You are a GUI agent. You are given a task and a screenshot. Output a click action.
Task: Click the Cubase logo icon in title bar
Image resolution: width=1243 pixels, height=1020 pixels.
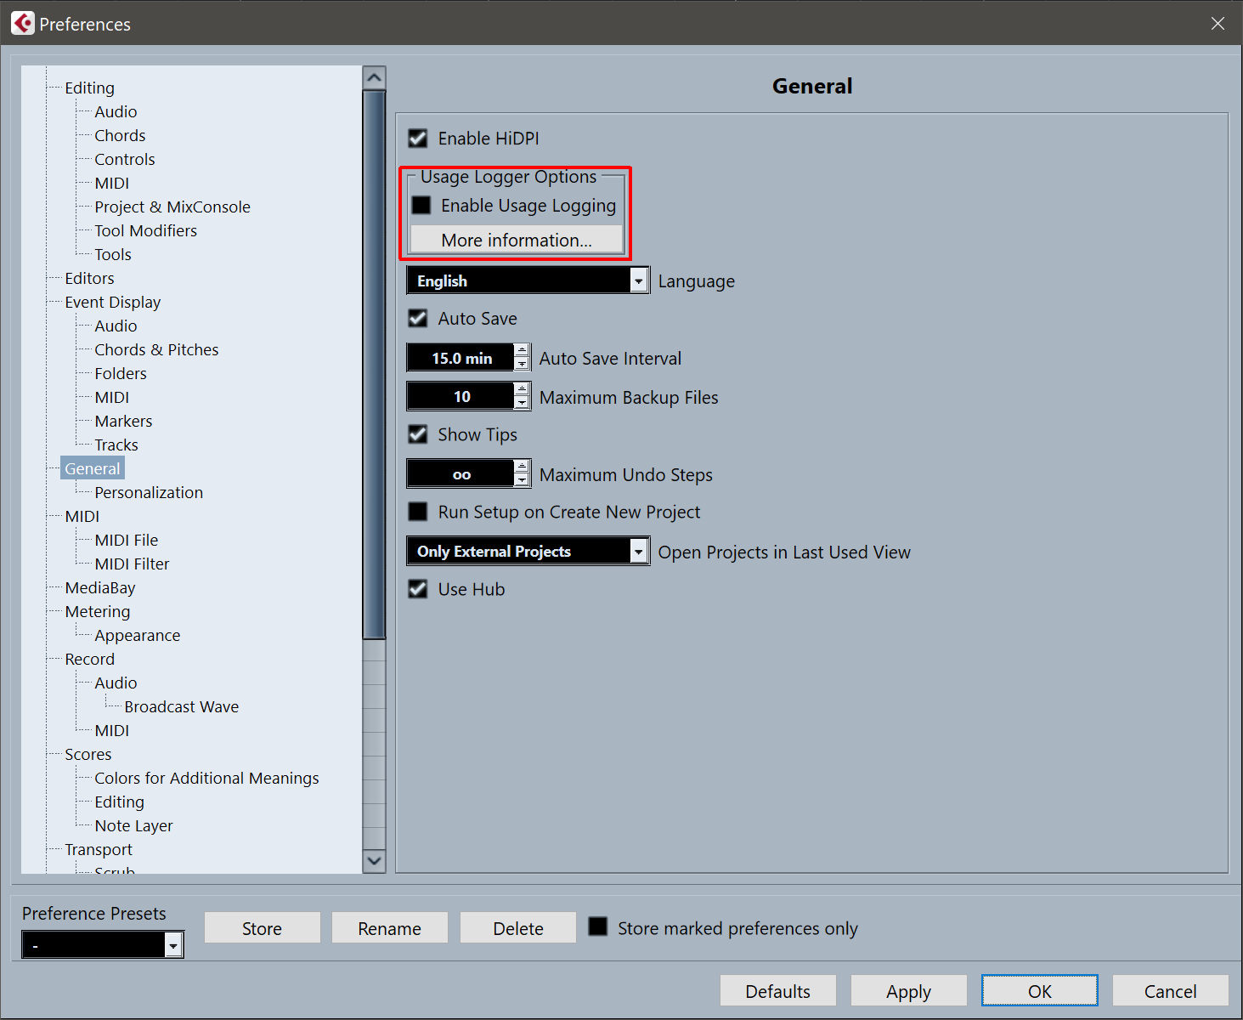[23, 24]
